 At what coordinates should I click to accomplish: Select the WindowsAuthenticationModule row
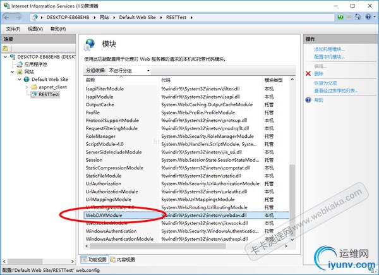[x=186, y=239]
